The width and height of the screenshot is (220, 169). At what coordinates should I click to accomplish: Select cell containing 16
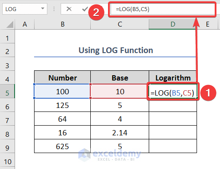click(x=62, y=132)
